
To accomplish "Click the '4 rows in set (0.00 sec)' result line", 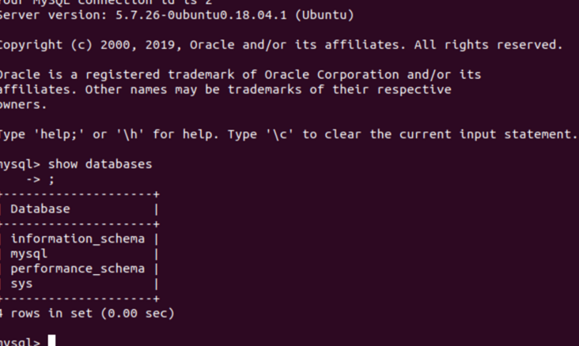I will 87,313.
